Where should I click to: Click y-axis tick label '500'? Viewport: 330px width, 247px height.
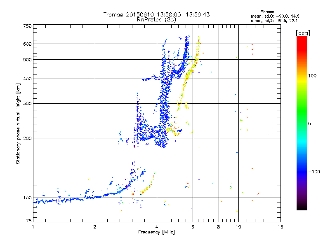(x=27, y=60)
